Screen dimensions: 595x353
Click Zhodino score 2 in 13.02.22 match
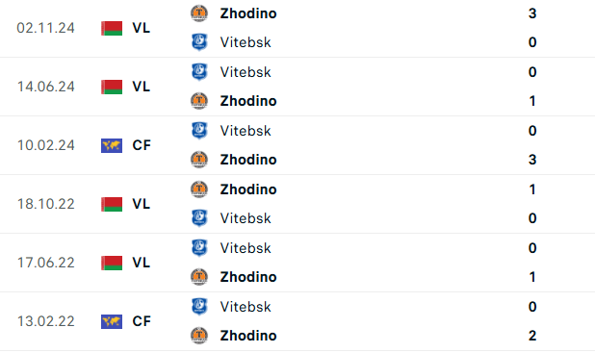532,336
